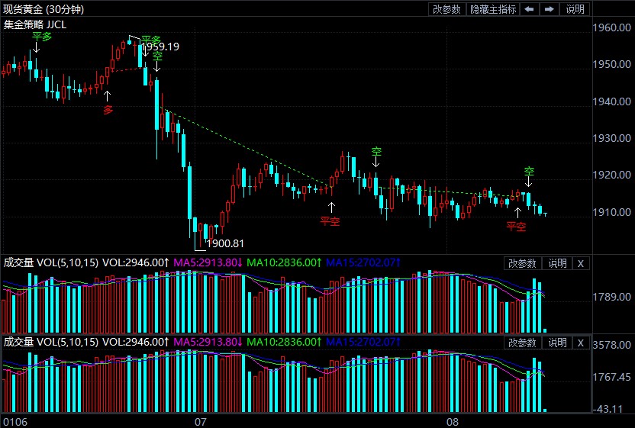Click the 1940.00 price axis label
635x428 pixels.
(611, 101)
